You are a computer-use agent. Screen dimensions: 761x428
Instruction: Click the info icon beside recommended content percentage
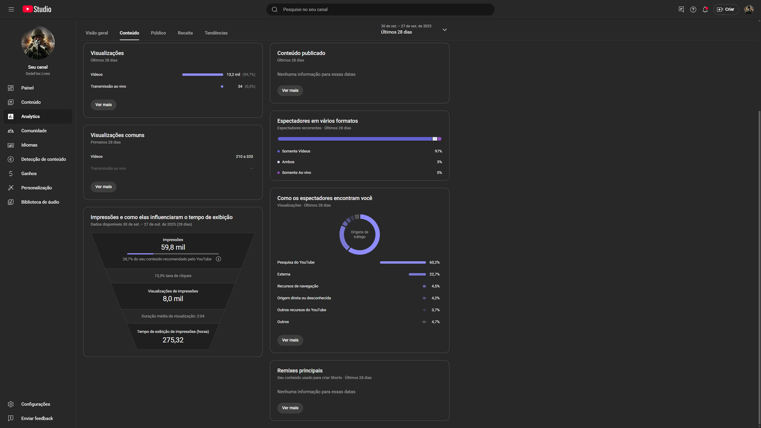tap(219, 259)
